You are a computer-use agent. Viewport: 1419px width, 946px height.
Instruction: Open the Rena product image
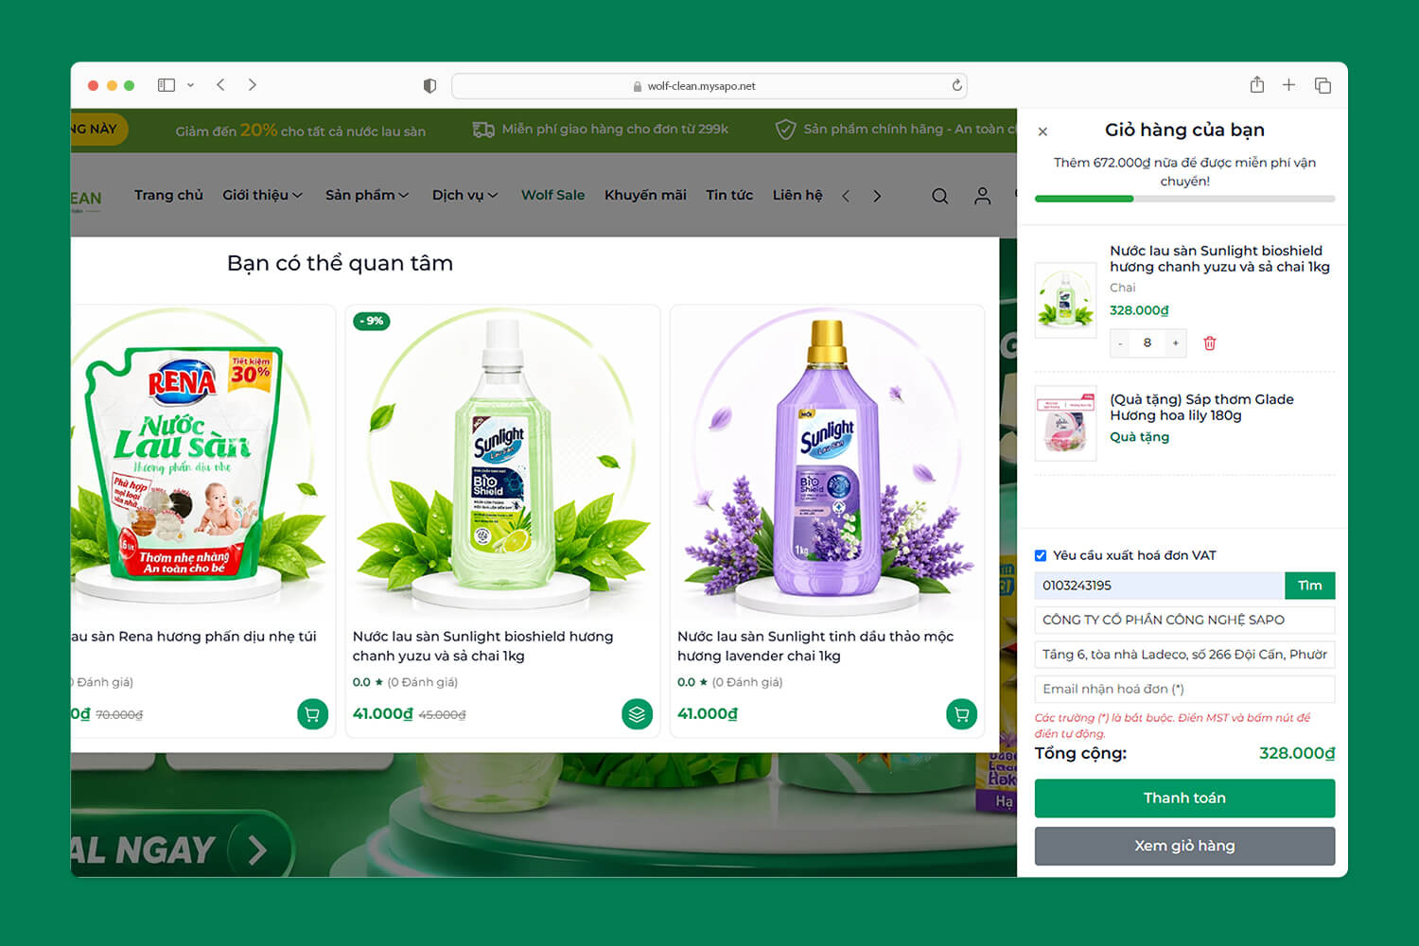(202, 464)
